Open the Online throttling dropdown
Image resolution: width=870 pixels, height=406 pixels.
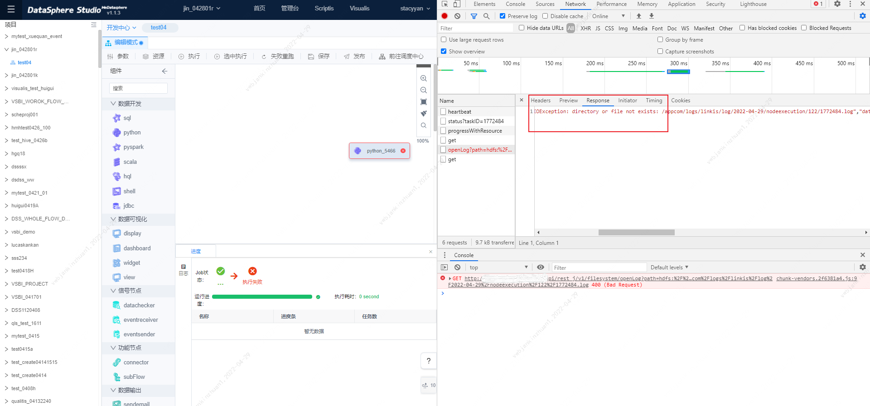609,16
